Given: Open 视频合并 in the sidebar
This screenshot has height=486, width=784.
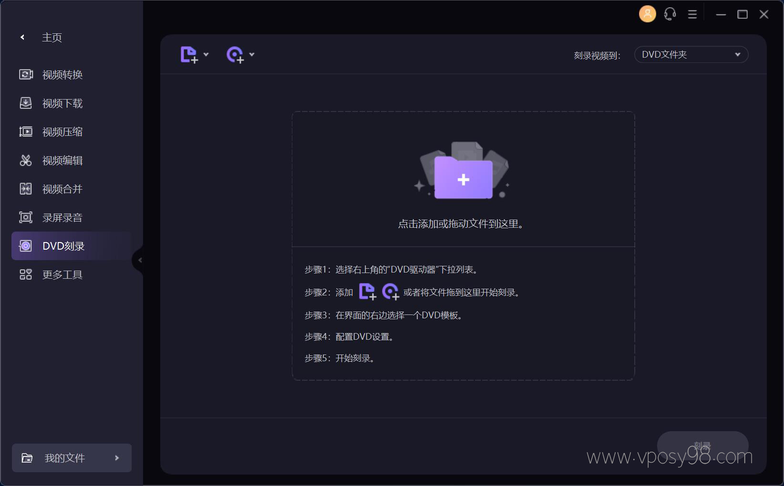Looking at the screenshot, I should click(62, 189).
